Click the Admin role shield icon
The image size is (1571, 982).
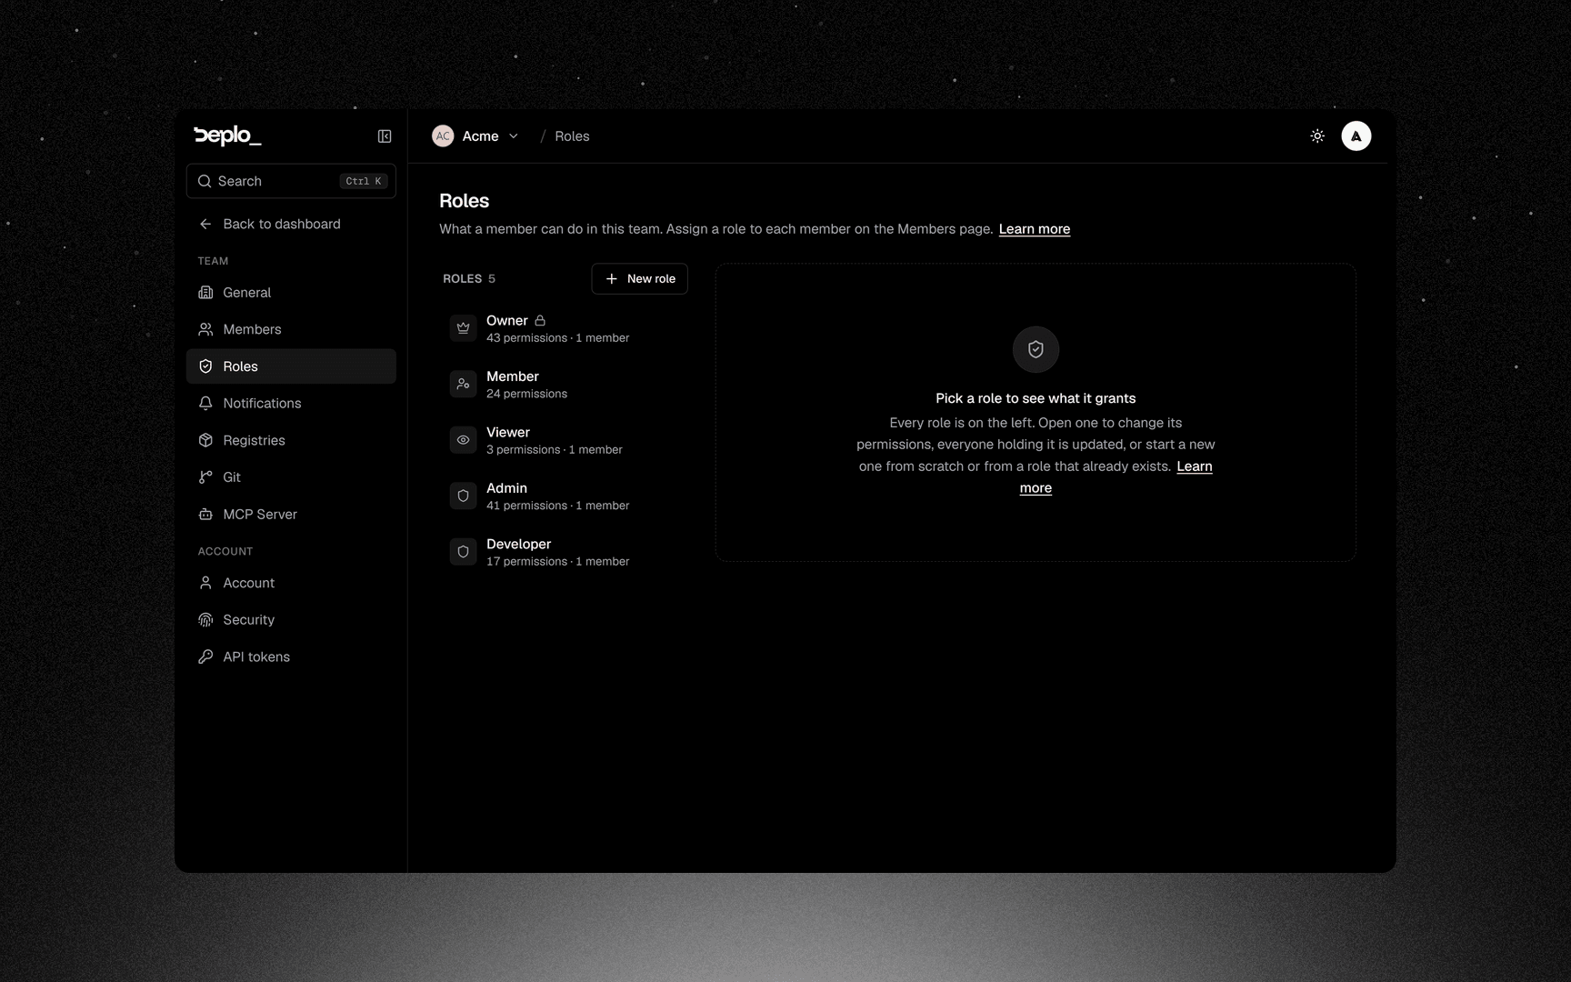click(463, 496)
